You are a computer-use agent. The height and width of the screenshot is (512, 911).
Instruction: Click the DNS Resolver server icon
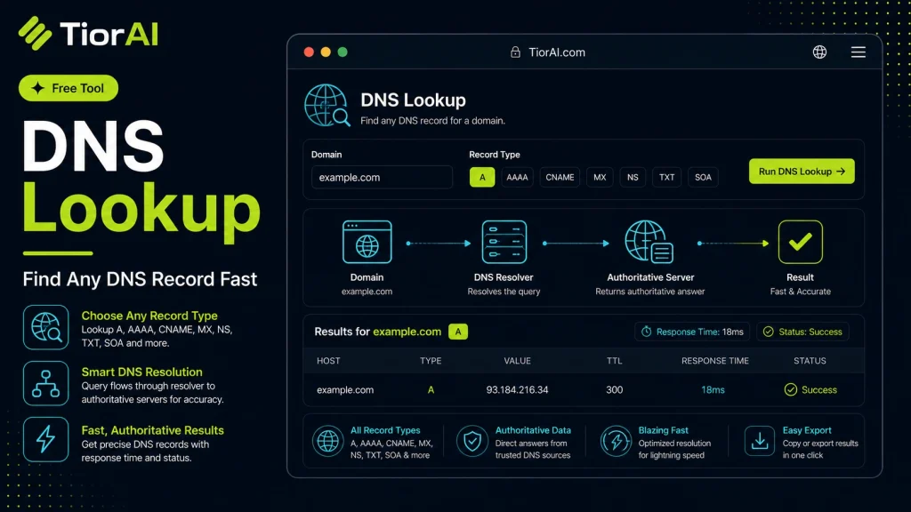[x=504, y=242]
